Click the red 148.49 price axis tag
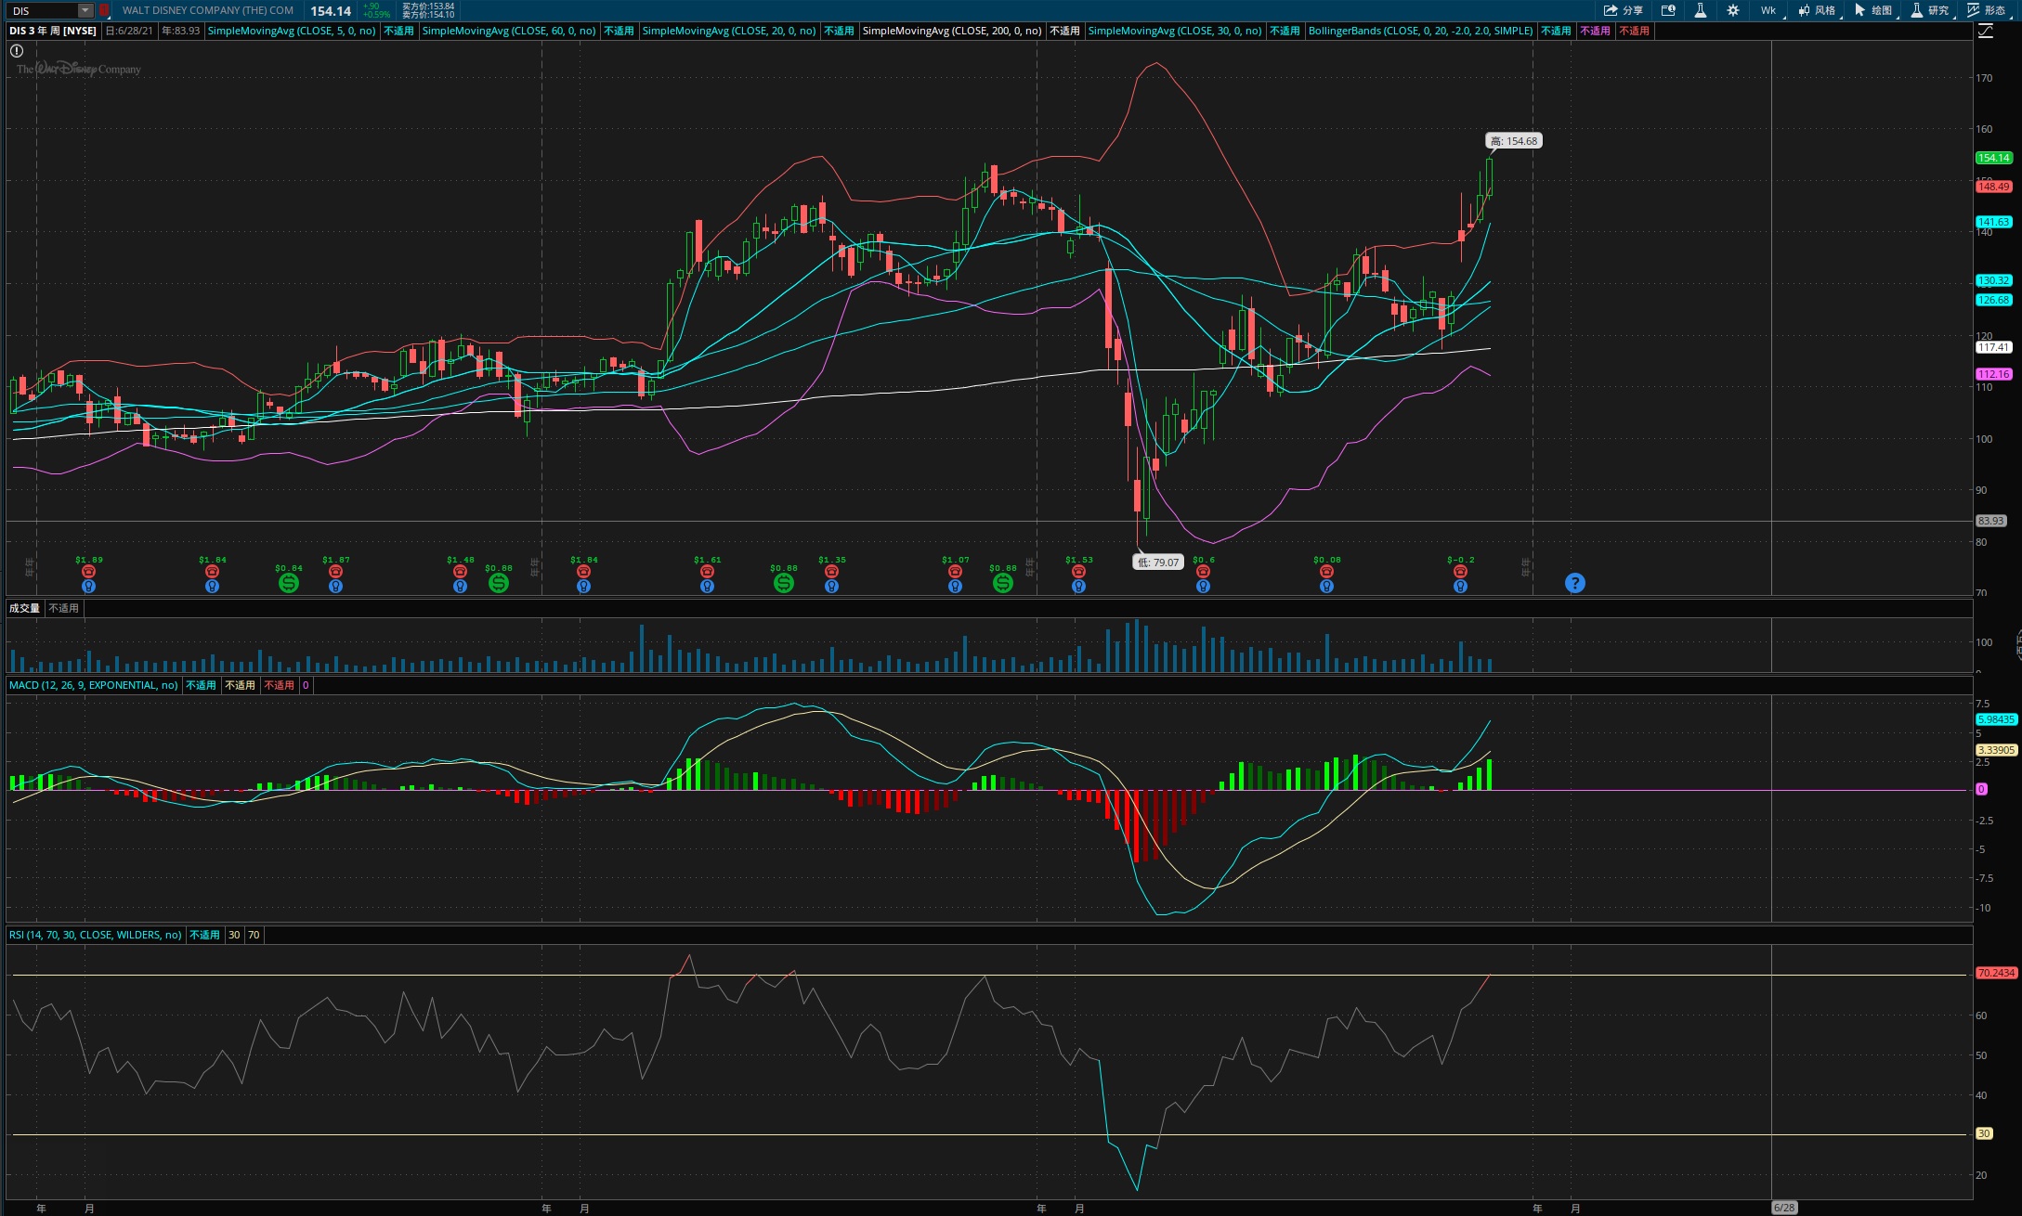The image size is (2022, 1216). (1993, 187)
